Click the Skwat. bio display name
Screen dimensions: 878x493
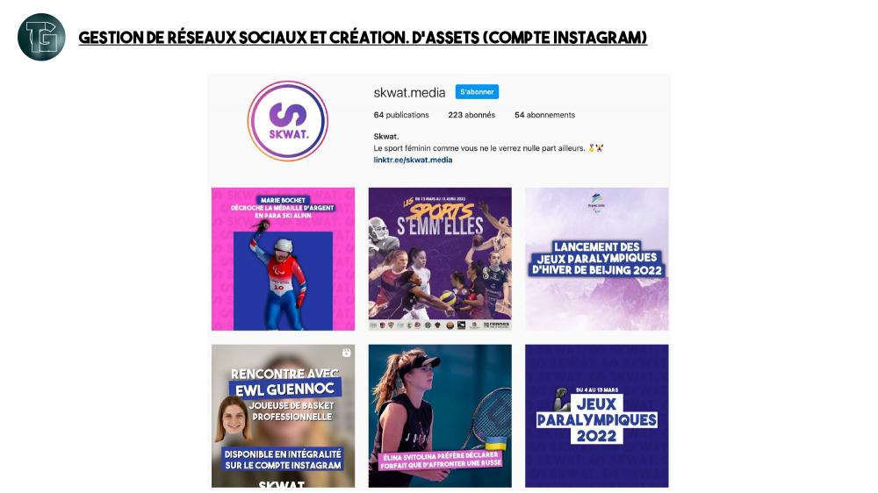coord(385,136)
